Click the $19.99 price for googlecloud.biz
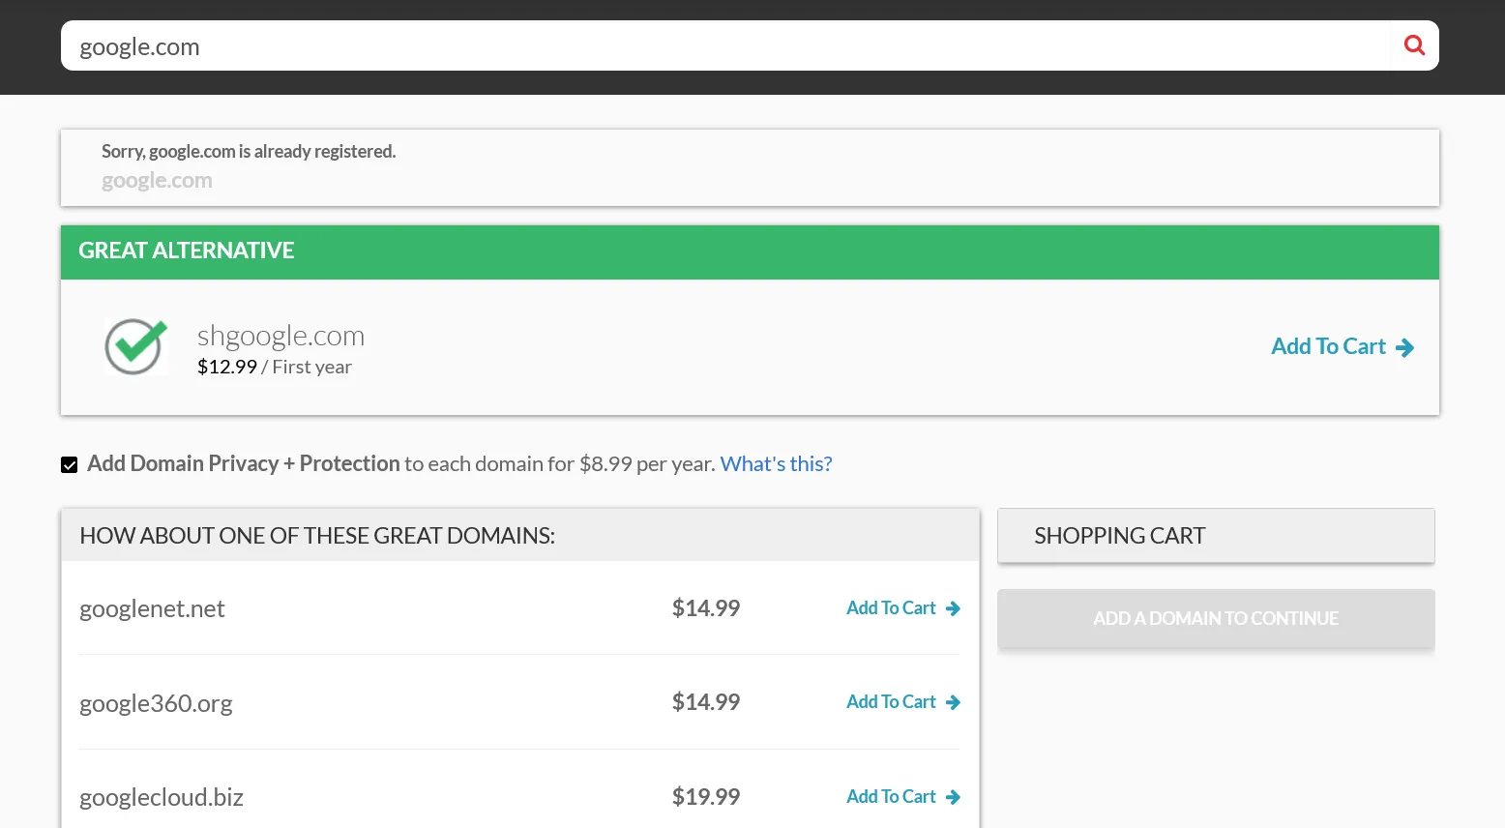The height and width of the screenshot is (828, 1505). [706, 797]
